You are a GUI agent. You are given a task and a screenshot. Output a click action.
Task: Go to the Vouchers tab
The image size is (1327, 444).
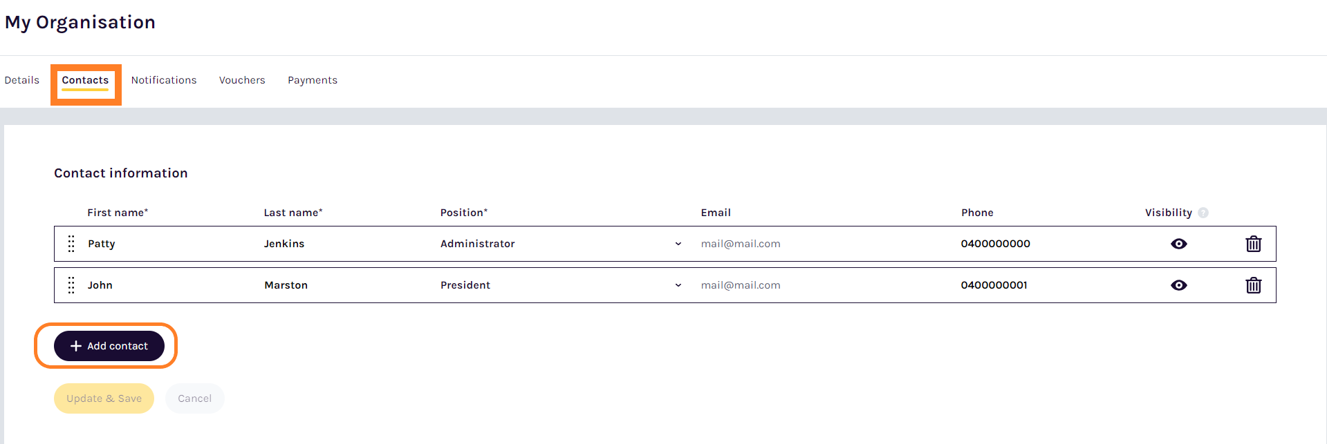click(242, 80)
